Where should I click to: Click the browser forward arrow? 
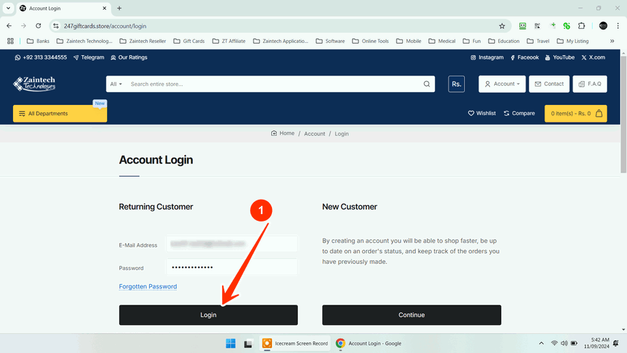(24, 26)
